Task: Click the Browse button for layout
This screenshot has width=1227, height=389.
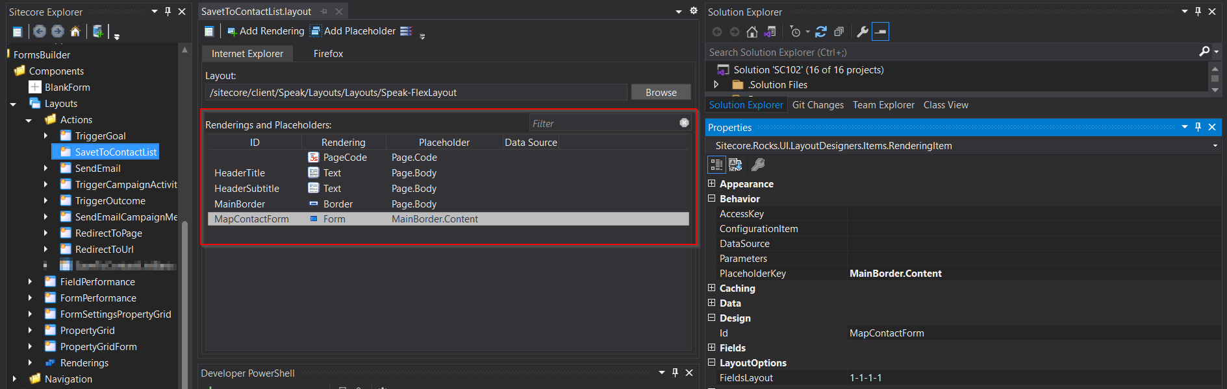Action: coord(661,93)
